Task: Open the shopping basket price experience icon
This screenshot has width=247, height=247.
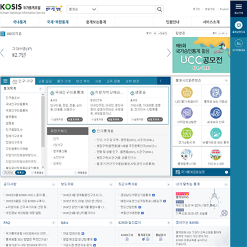Action: point(187,93)
